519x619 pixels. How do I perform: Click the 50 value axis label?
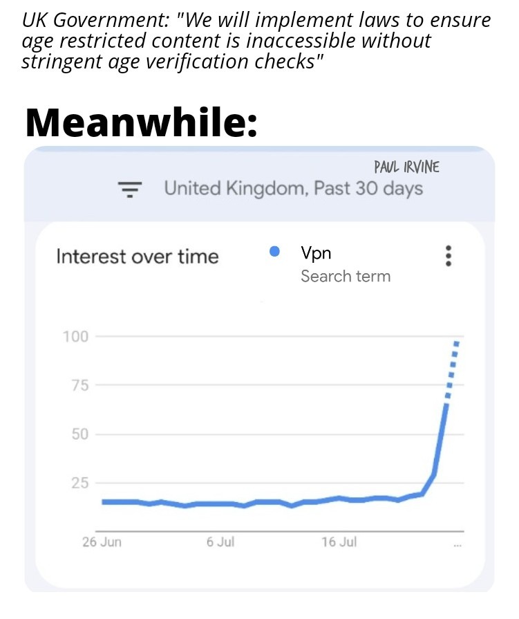pos(80,434)
